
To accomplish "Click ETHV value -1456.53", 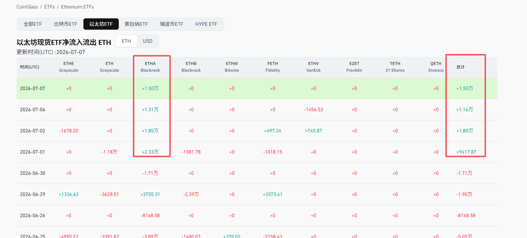I will click(314, 109).
